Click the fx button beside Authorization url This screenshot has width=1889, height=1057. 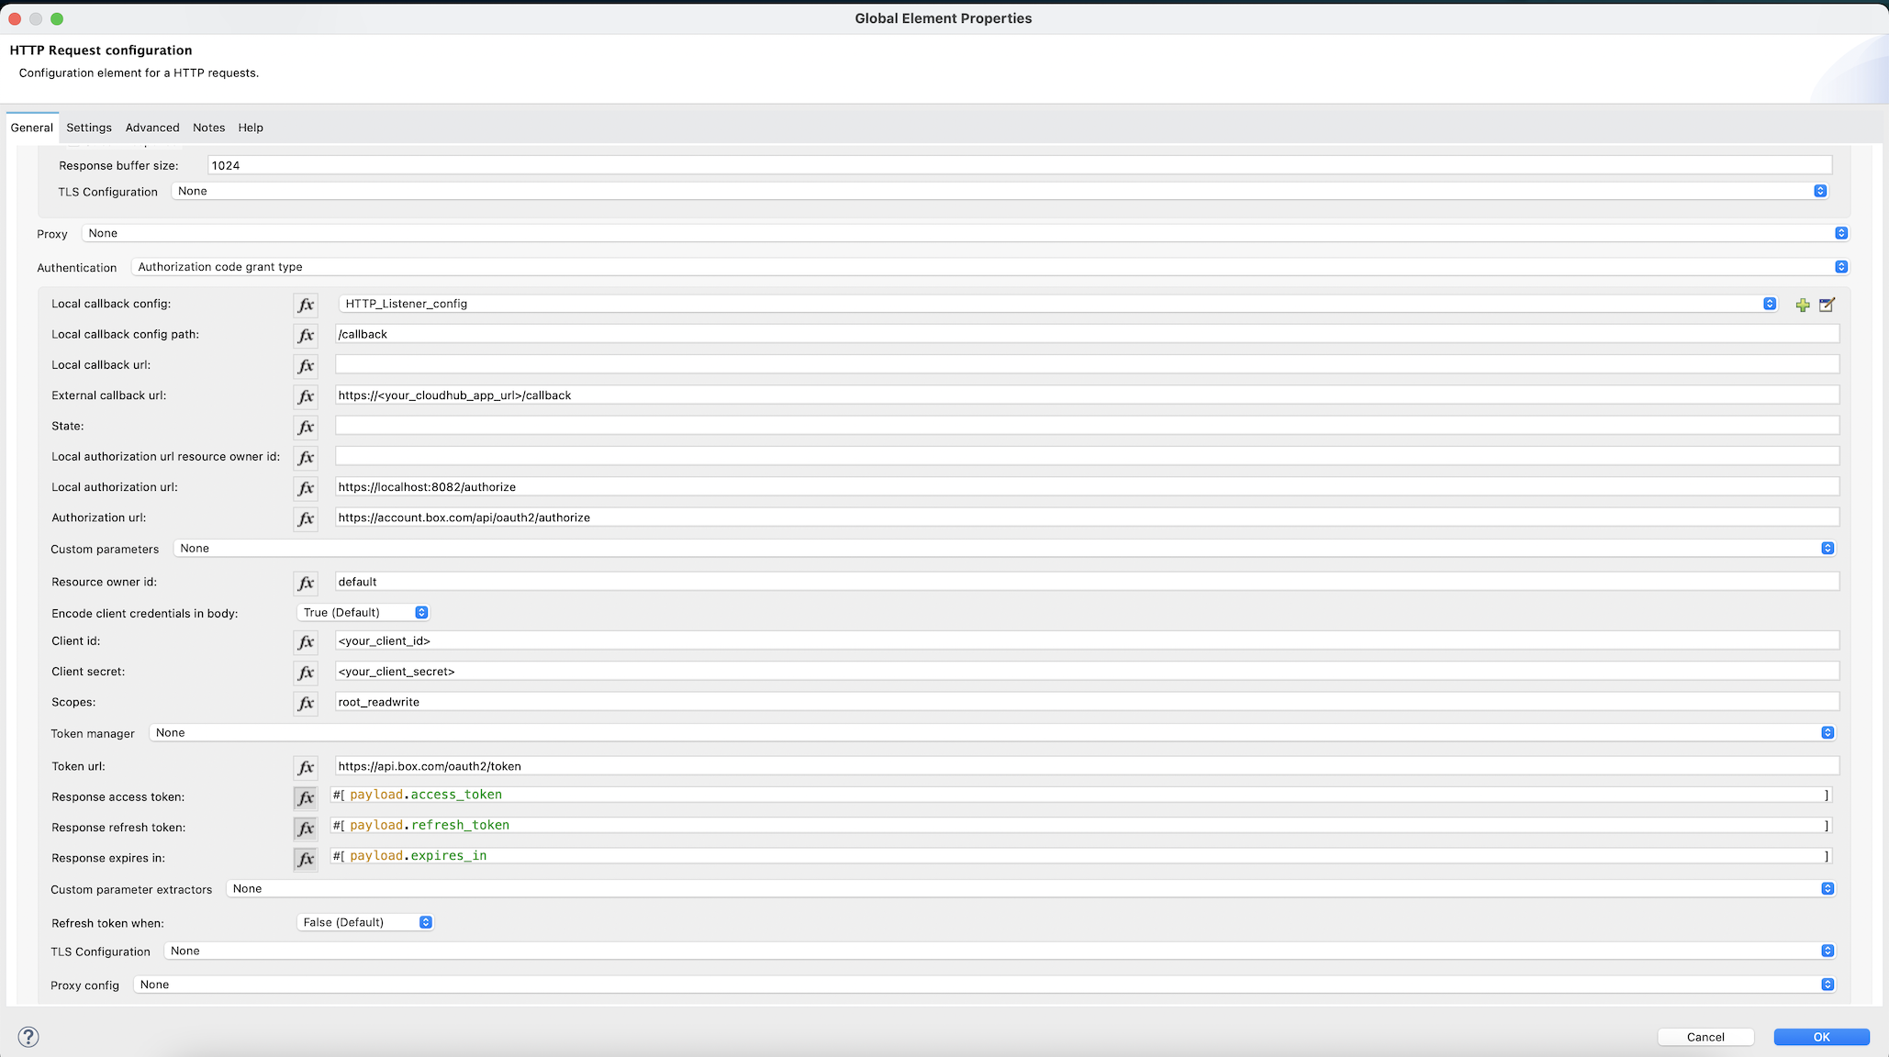pos(306,518)
